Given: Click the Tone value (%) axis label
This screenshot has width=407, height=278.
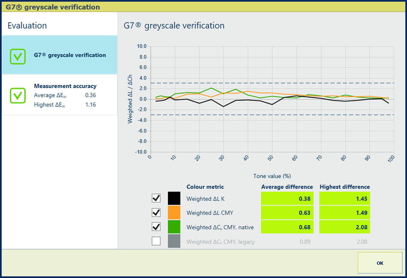Looking at the screenshot, I should tap(272, 176).
